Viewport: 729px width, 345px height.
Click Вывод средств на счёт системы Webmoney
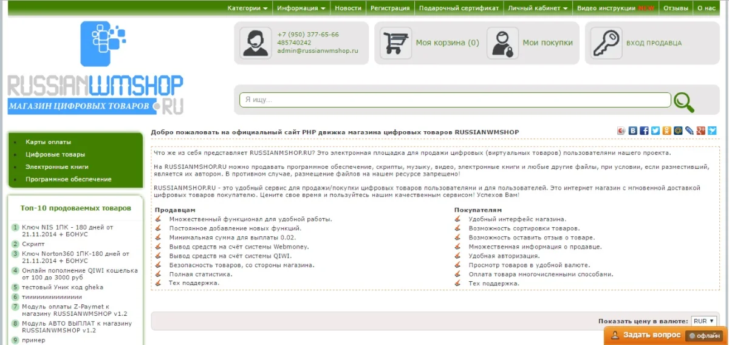[239, 247]
